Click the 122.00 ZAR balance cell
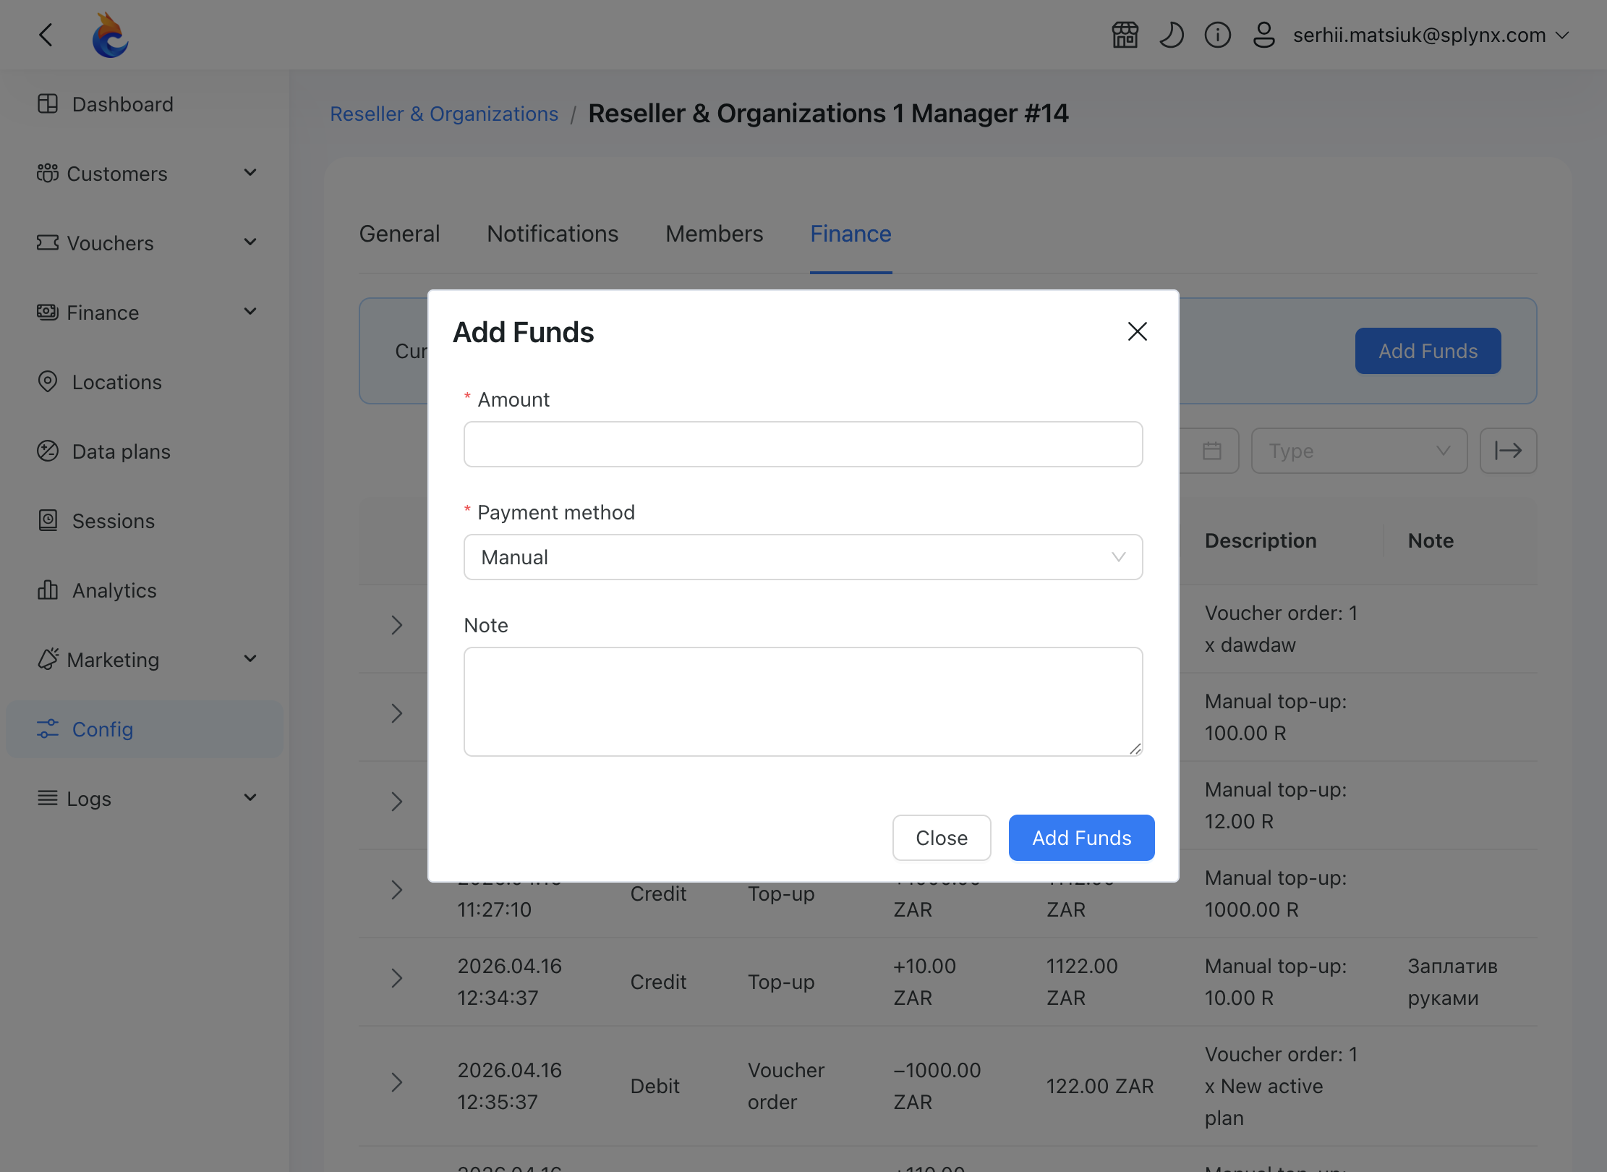 coord(1100,1086)
